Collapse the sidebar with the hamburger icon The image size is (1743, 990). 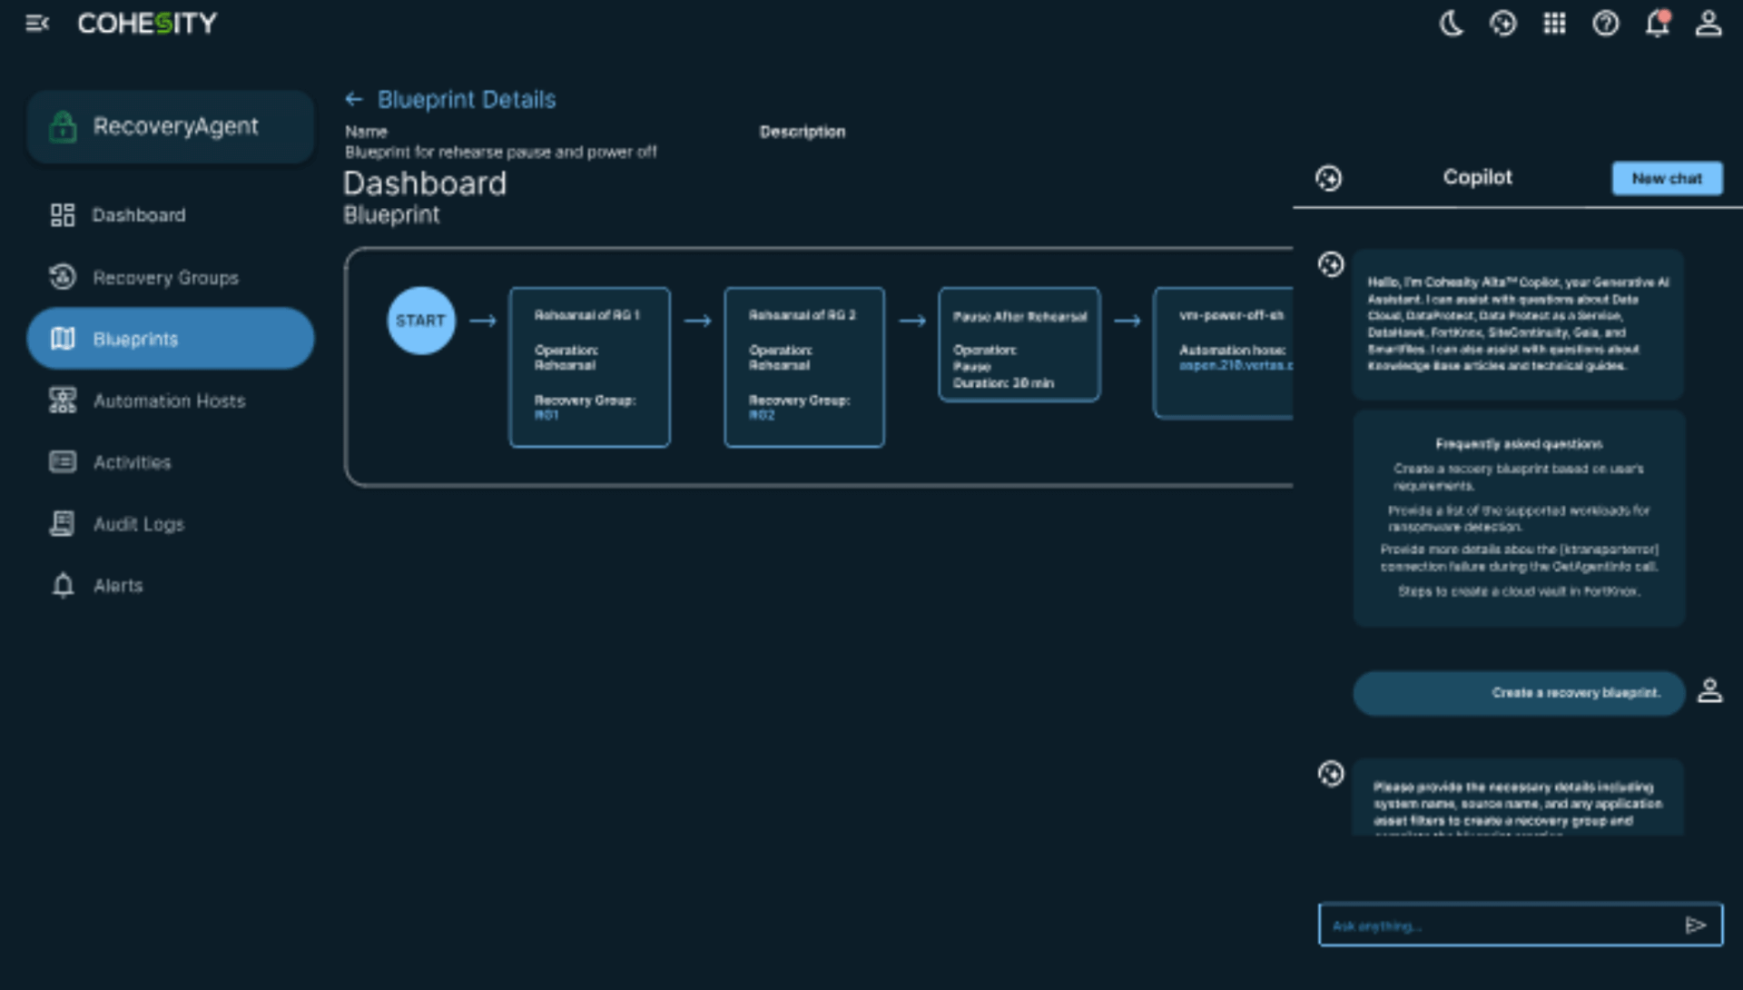pos(37,24)
